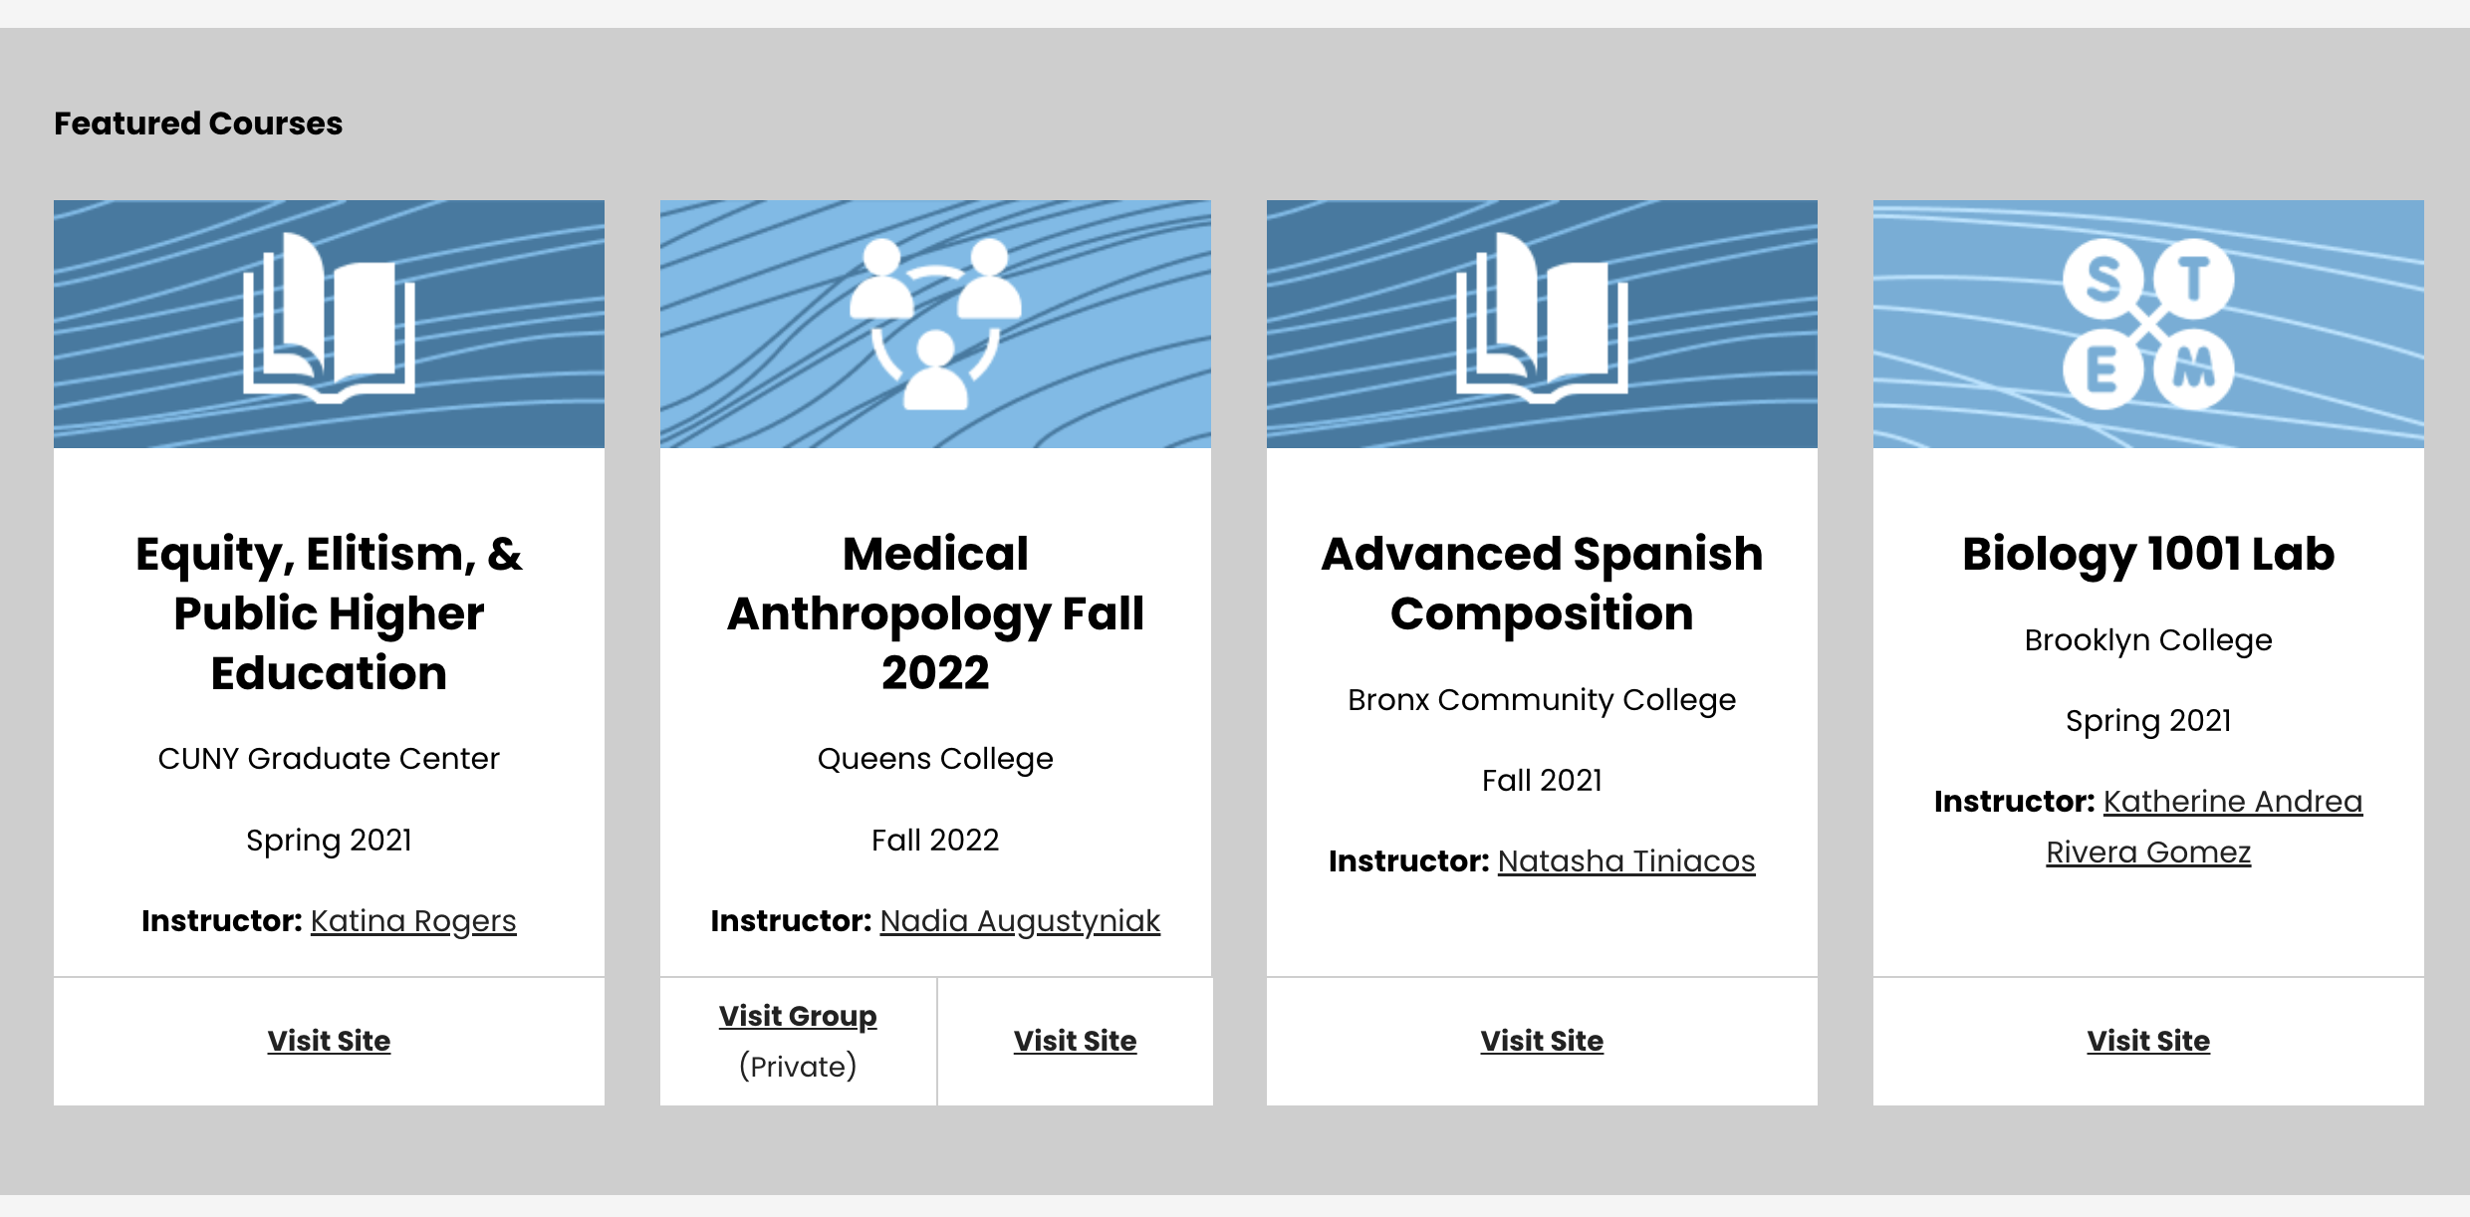The image size is (2470, 1217).
Task: Click the Featured Courses heading
Action: click(198, 123)
